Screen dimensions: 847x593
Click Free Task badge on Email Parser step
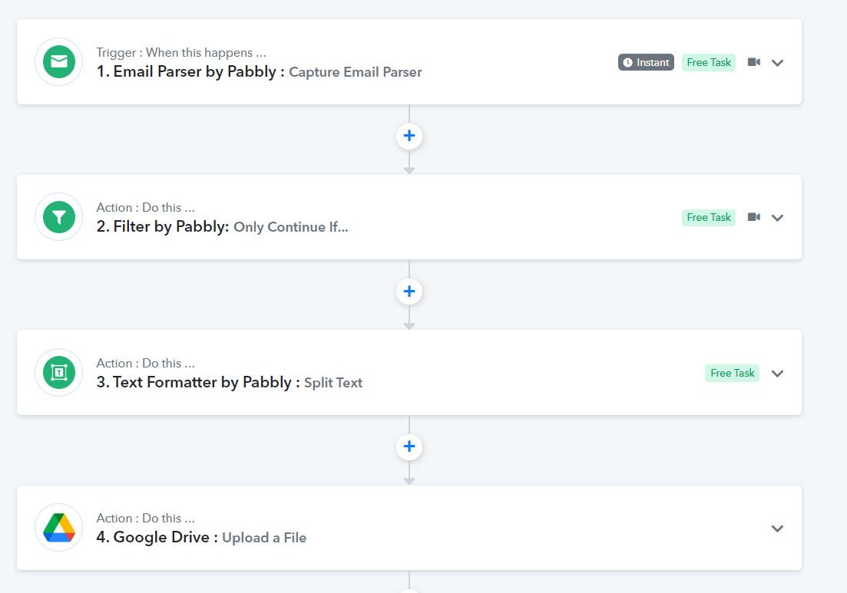pyautogui.click(x=709, y=62)
